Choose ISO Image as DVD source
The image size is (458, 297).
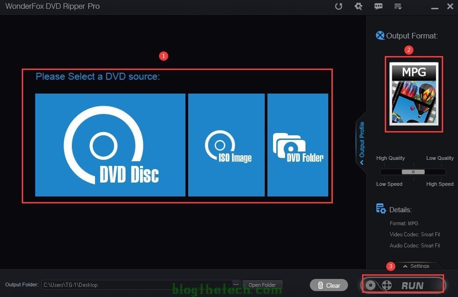pyautogui.click(x=226, y=145)
